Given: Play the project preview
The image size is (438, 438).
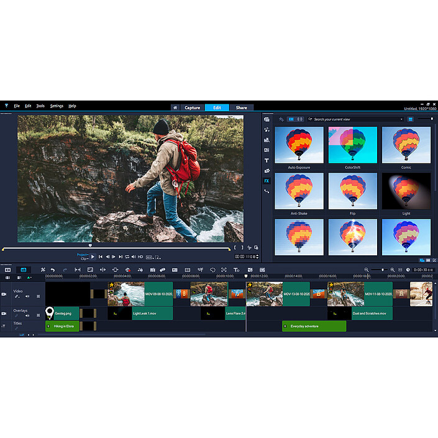Looking at the screenshot, I should 93,257.
